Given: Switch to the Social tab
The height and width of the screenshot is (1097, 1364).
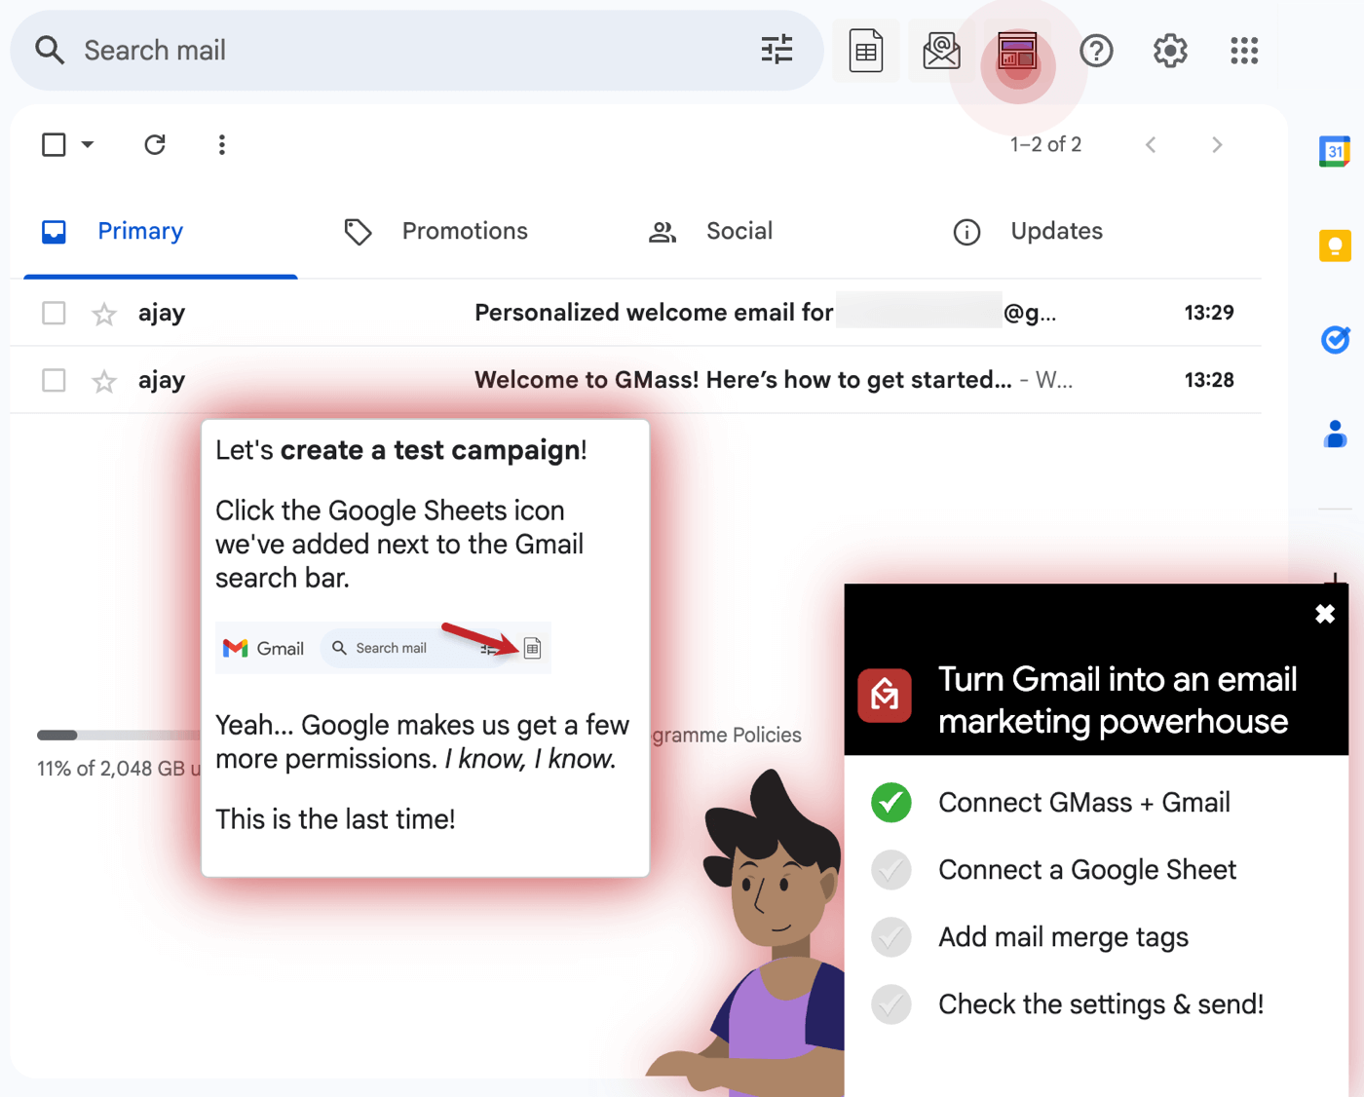Looking at the screenshot, I should point(711,232).
